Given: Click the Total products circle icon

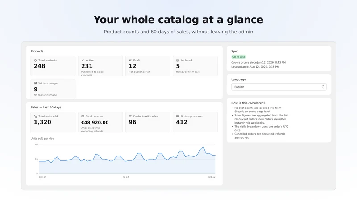Looking at the screenshot, I should tap(35, 60).
